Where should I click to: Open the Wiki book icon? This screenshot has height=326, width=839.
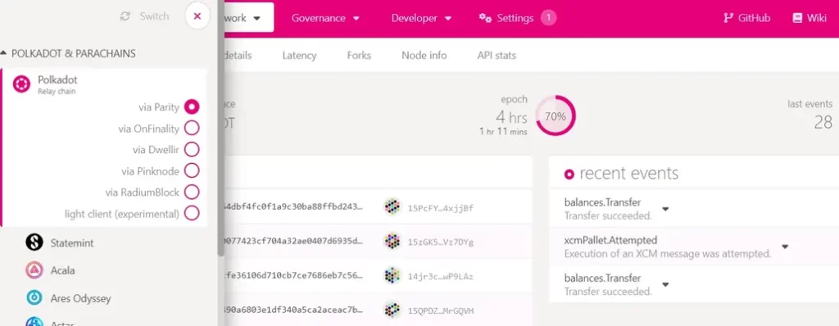point(797,18)
